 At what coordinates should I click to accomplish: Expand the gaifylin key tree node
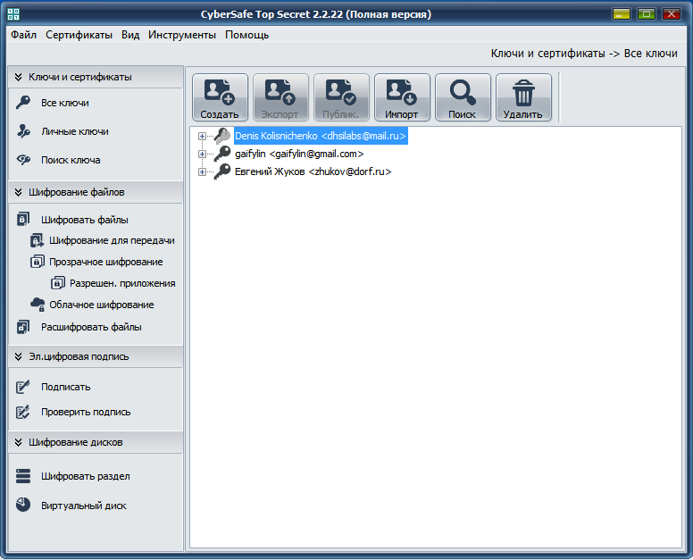coord(203,154)
